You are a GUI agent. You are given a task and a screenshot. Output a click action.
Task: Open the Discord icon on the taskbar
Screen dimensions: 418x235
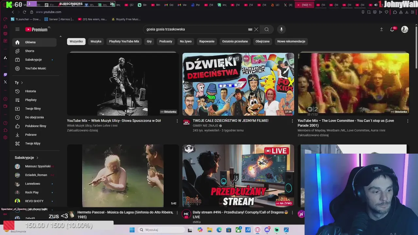(267, 230)
